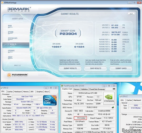
Task: Click the 3DMark Vantage logo
Action: click(x=19, y=9)
